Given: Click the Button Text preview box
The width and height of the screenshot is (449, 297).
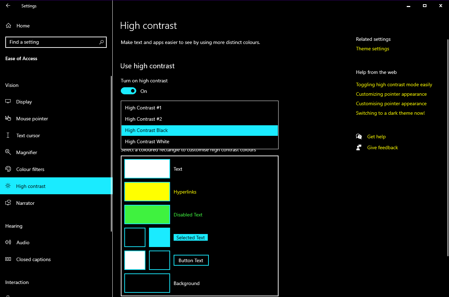Looking at the screenshot, I should click(x=191, y=260).
